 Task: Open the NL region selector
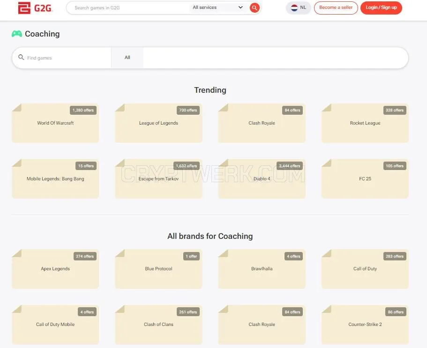pos(299,7)
